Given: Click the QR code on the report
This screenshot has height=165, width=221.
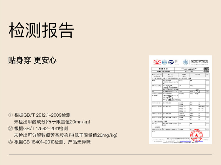Looking at the screenshot, I should [x=206, y=70].
